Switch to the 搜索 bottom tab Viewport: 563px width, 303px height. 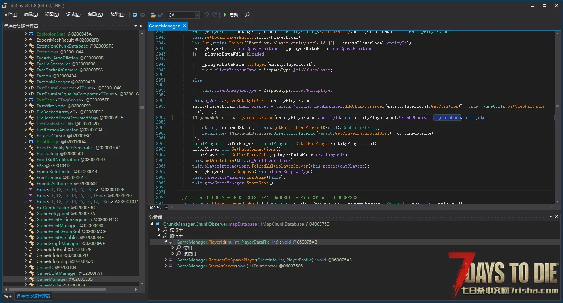[8, 296]
